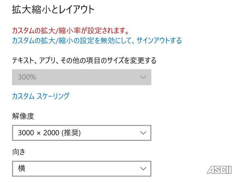This screenshot has width=240, height=182.
Task: Open the 解像度 resolution dropdown
Action: coord(81,133)
